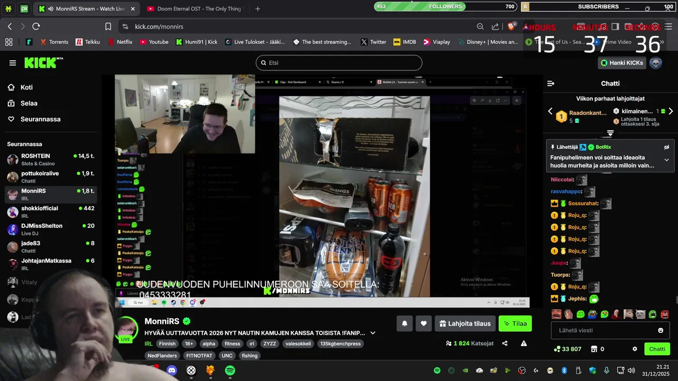This screenshot has width=678, height=381.
Task: Click the Bluetooth tray icon
Action: 564,370
